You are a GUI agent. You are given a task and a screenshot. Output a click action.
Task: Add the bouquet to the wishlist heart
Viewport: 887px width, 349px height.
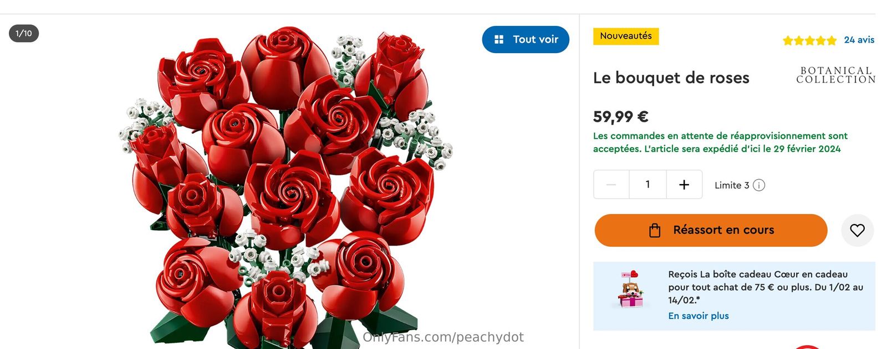pyautogui.click(x=857, y=230)
